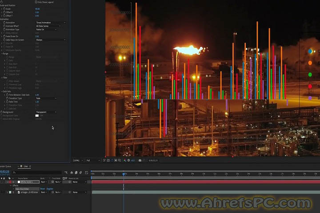The image size is (320, 213).
Task: Click the Offset X stopwatch icon
Action: point(4,12)
